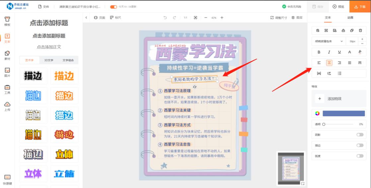The width and height of the screenshot is (371, 188).
Task: Click the 透明 opacity slider handle
Action: (x=324, y=124)
